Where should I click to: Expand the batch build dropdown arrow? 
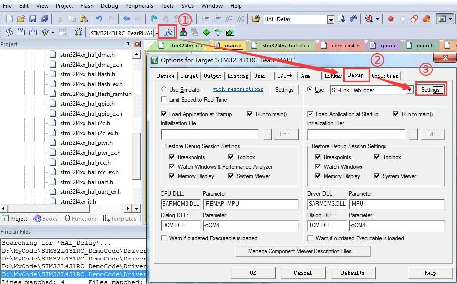pos(53,32)
